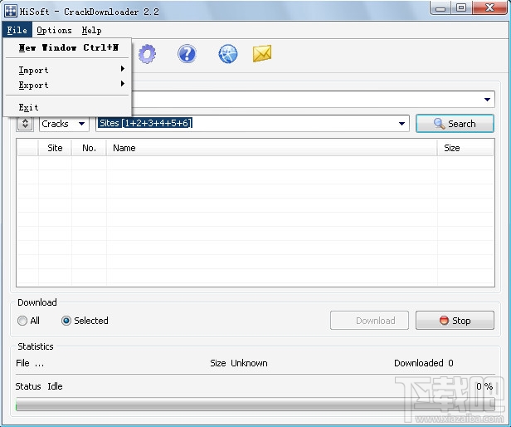Open the Options menu
511x427 pixels.
54,30
